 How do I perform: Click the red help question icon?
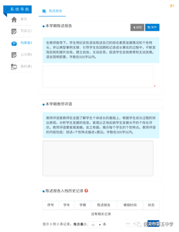point(86,191)
